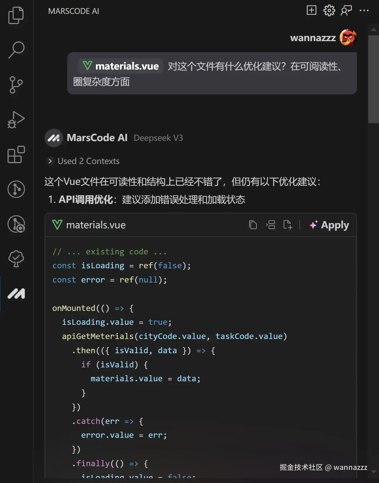Open the Search view

pyautogui.click(x=16, y=50)
